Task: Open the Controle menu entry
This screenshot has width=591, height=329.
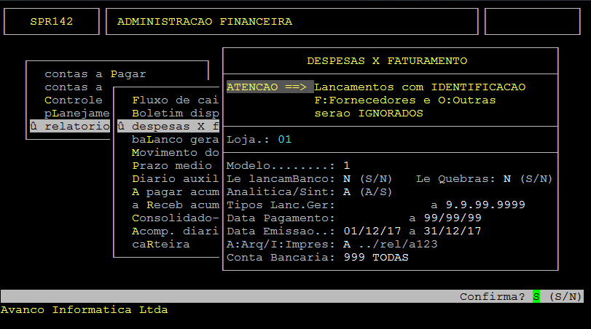Action: tap(73, 100)
